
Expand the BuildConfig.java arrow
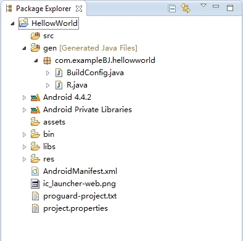click(47, 73)
